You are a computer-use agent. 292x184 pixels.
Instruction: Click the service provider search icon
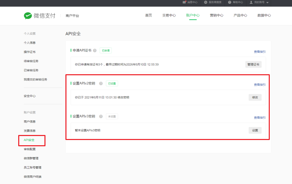[206, 2]
